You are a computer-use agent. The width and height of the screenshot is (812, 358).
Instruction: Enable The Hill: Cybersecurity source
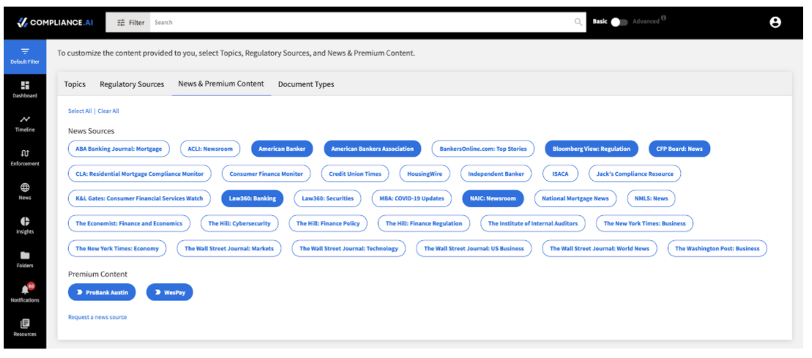coord(239,223)
